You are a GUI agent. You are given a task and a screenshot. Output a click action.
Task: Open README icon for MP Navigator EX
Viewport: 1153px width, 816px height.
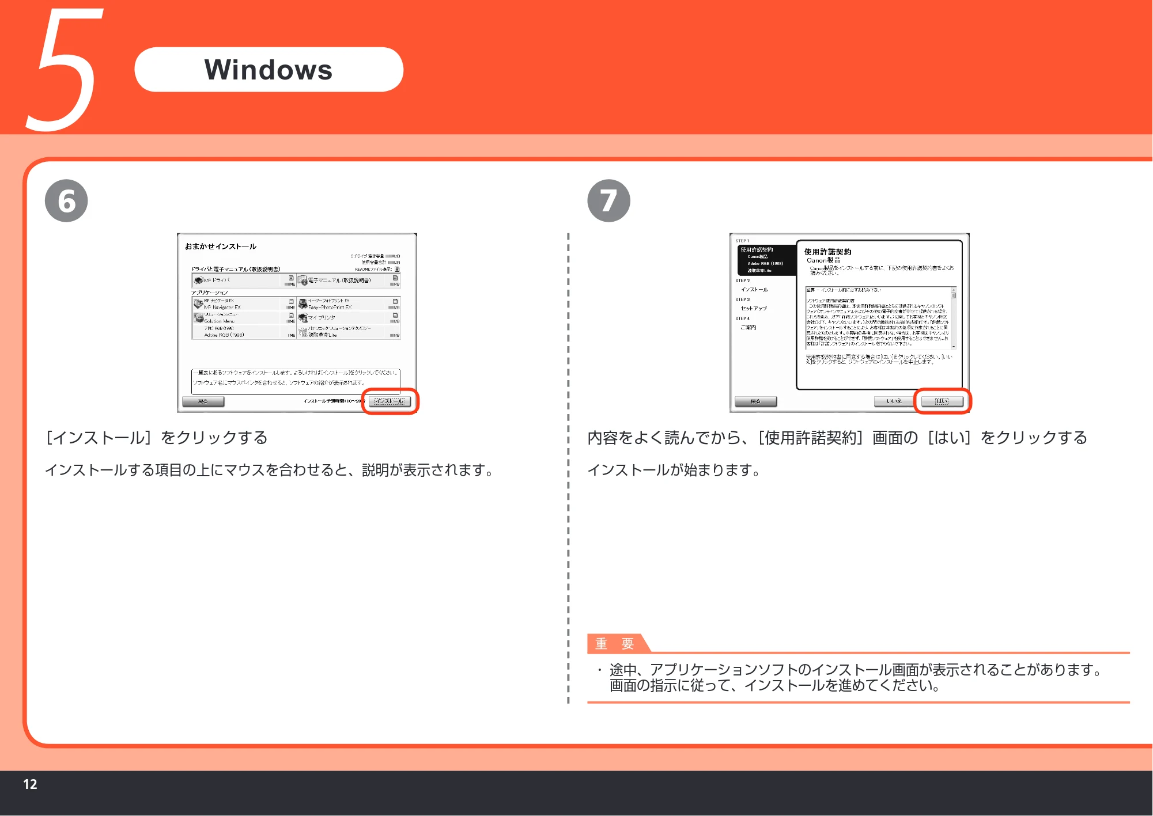[x=291, y=301]
